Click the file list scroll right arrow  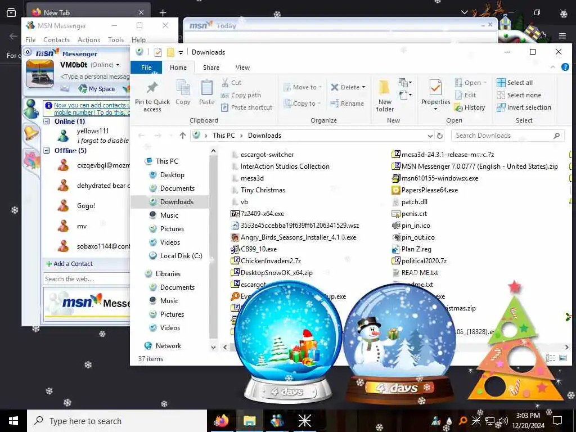pyautogui.click(x=567, y=347)
